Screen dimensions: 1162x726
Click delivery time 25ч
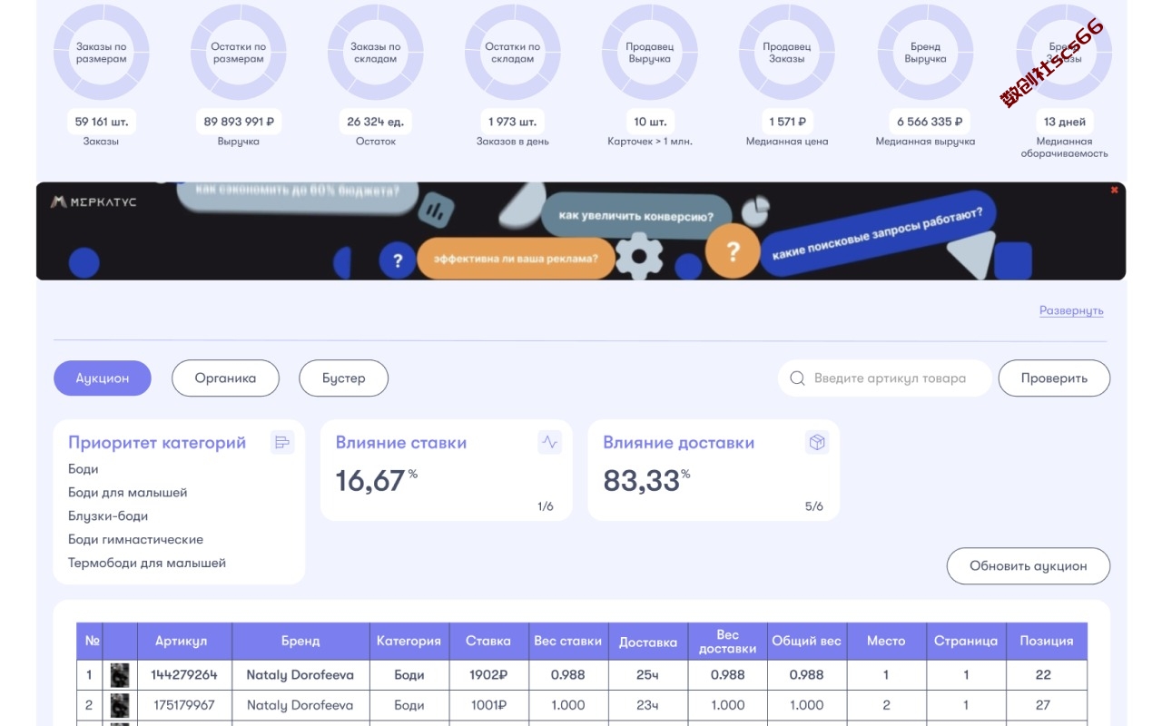pos(648,675)
